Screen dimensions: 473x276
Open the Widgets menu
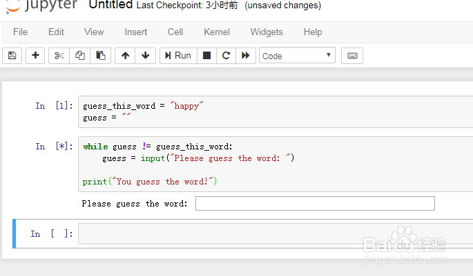[x=267, y=32]
